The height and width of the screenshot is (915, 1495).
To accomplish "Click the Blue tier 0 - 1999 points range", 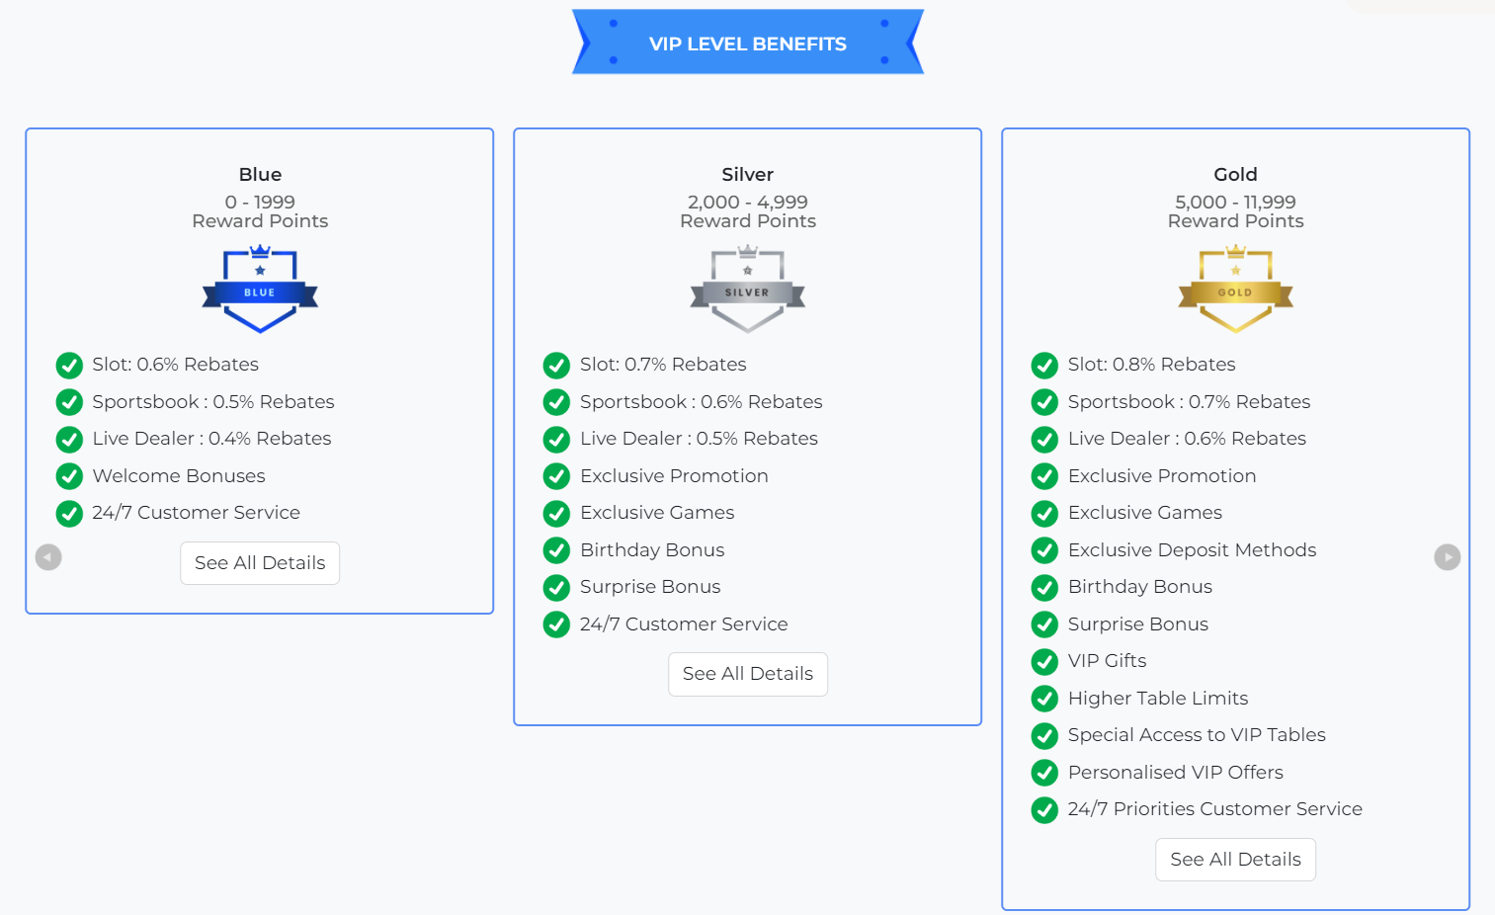I will coord(260,202).
